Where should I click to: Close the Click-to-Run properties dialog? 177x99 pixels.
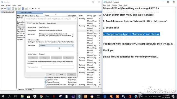click(x=75, y=19)
